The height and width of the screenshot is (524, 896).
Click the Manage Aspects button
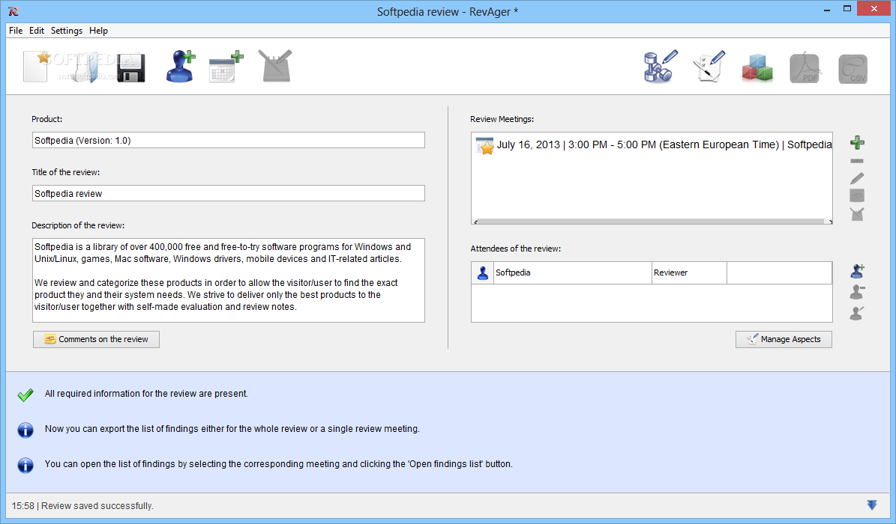[x=784, y=339]
